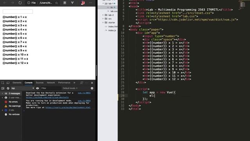The image size is (250, 141).
Task: Open lab.css in the sidebar
Action: click(114, 11)
